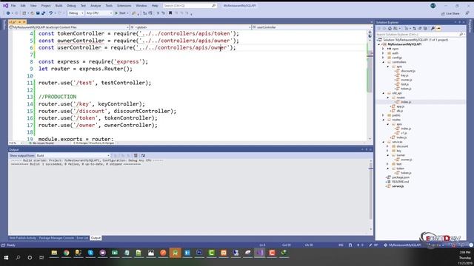474x266 pixels.
Task: Click the Solution Explorer Back arrow
Action: (378, 28)
